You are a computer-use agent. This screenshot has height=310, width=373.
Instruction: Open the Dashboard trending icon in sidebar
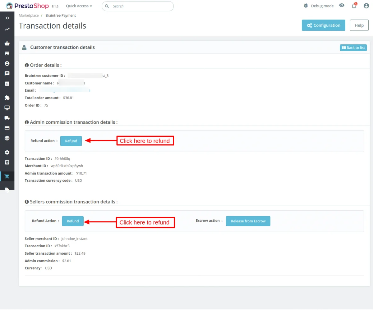pos(7,30)
